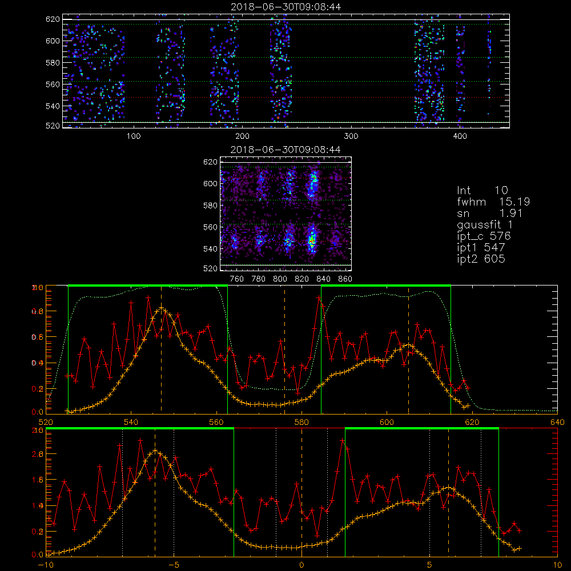The height and width of the screenshot is (571, 571).
Task: Click x-axis label 820 under middle image
Action: (301, 279)
